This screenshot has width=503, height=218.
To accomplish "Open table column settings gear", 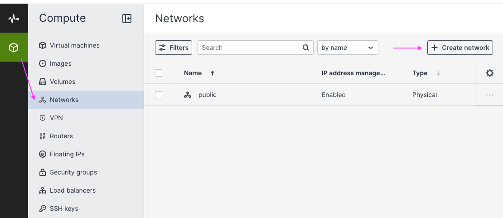I will [x=489, y=73].
